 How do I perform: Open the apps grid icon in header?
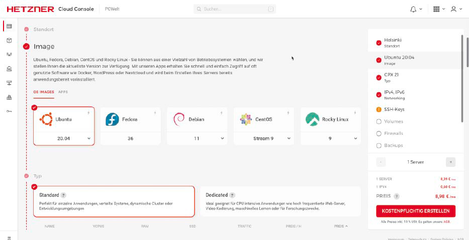coord(436,9)
